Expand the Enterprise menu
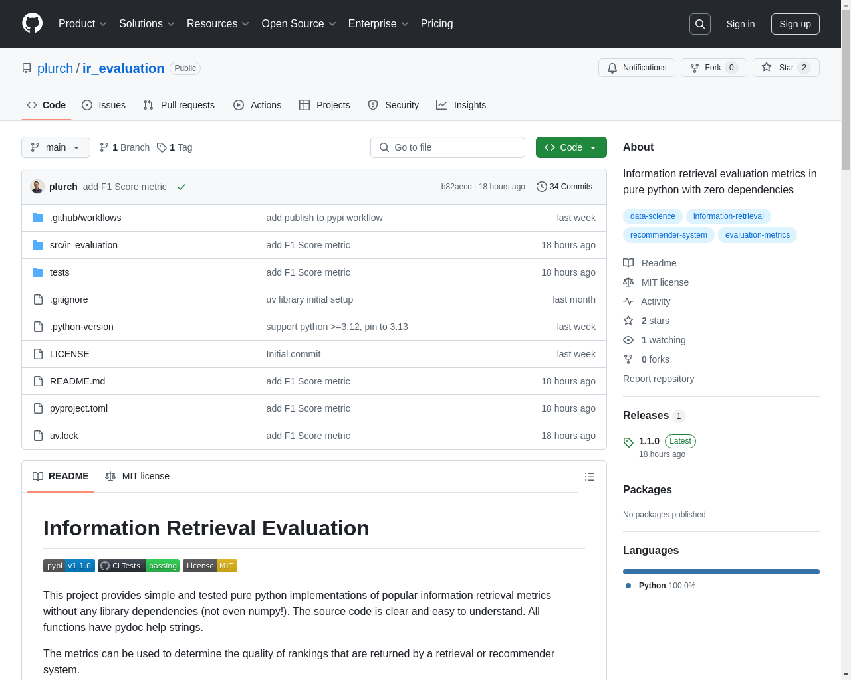The image size is (851, 680). (378, 24)
